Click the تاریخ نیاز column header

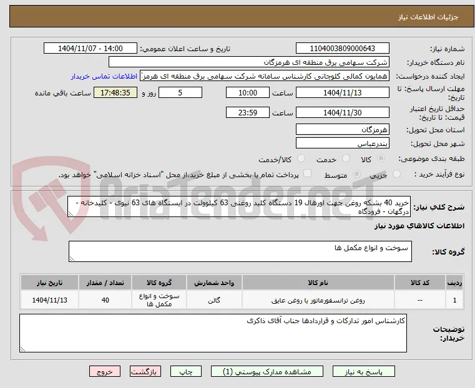[50, 283]
